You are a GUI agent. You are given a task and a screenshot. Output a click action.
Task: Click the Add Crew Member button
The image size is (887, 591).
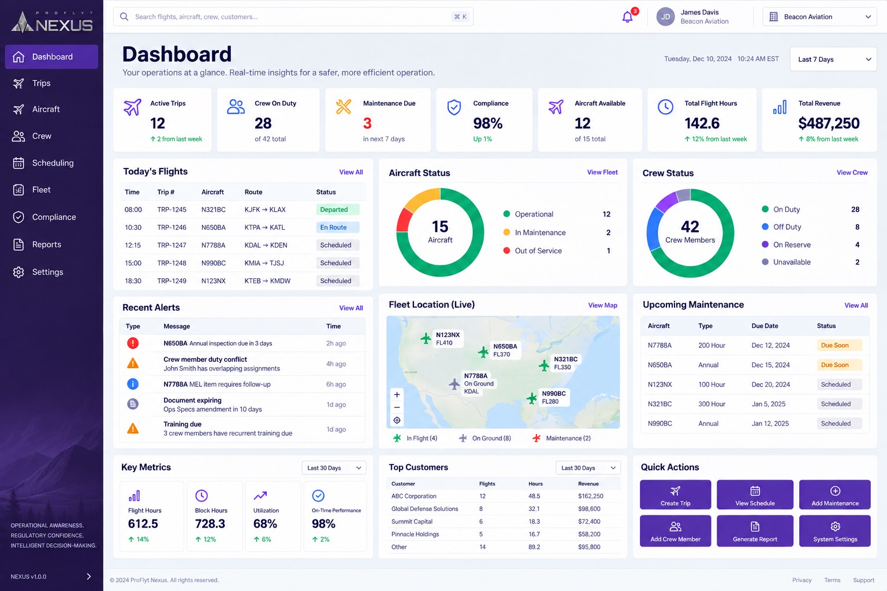[x=676, y=531]
